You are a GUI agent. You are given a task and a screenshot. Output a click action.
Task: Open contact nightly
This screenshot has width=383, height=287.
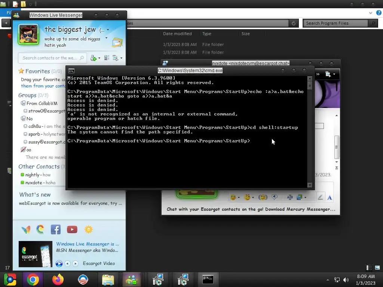pos(36,175)
